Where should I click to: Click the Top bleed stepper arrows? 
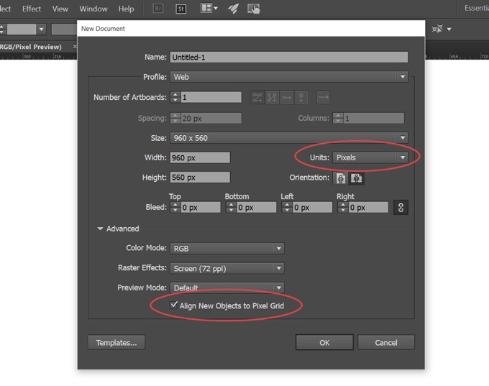pos(175,207)
